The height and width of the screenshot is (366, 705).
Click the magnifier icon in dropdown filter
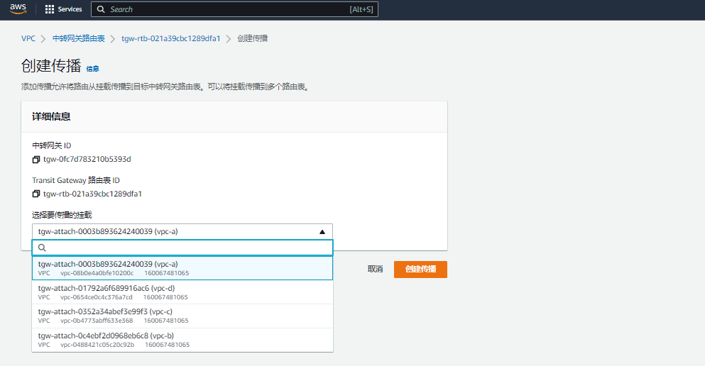click(x=42, y=248)
